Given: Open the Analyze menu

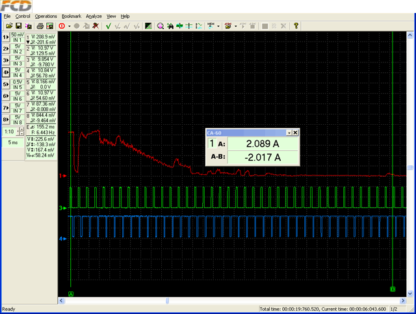Looking at the screenshot, I should [94, 16].
